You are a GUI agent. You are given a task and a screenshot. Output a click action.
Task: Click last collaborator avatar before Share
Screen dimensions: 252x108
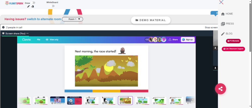pyautogui.click(x=164, y=40)
